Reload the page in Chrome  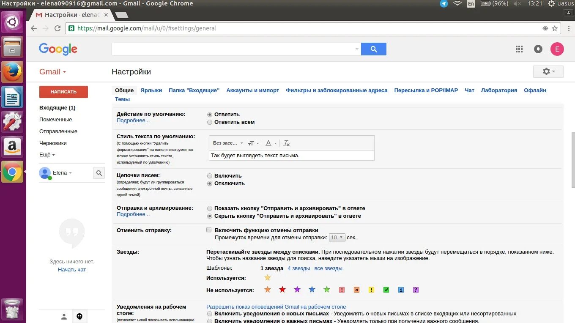point(57,28)
